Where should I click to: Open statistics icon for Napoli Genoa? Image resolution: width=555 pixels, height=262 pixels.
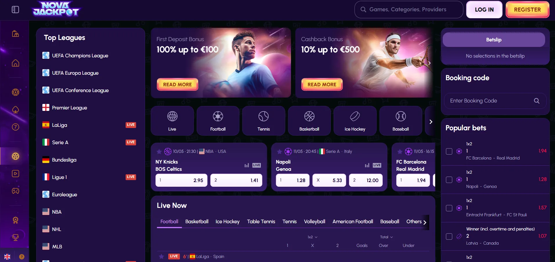(367, 165)
